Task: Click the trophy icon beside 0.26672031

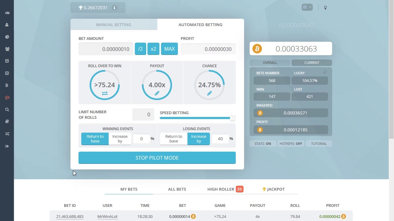Action: (81, 8)
